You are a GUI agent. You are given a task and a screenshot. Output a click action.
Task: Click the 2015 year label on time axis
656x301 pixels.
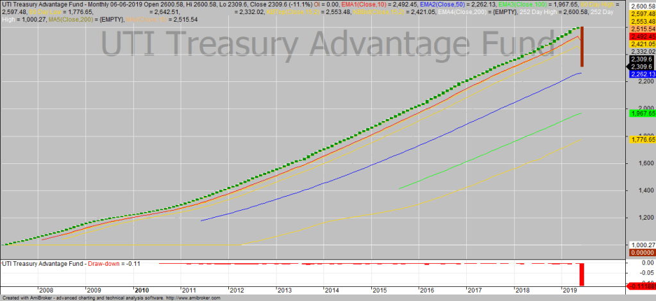pos(378,290)
